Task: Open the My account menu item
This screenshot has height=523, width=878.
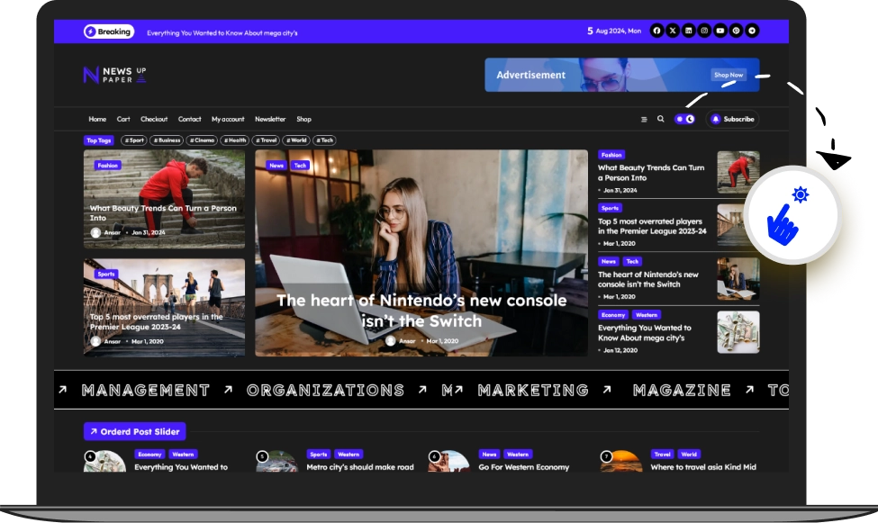Action: tap(228, 119)
